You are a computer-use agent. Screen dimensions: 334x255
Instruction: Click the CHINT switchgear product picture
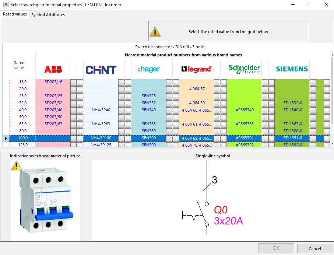click(x=46, y=201)
